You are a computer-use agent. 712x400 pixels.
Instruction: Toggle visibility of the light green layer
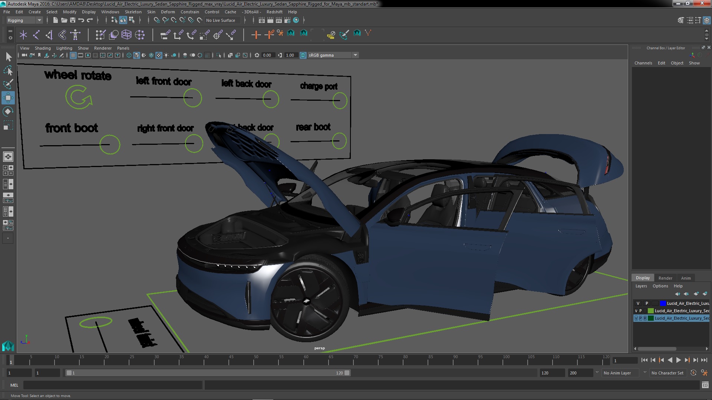[636, 311]
